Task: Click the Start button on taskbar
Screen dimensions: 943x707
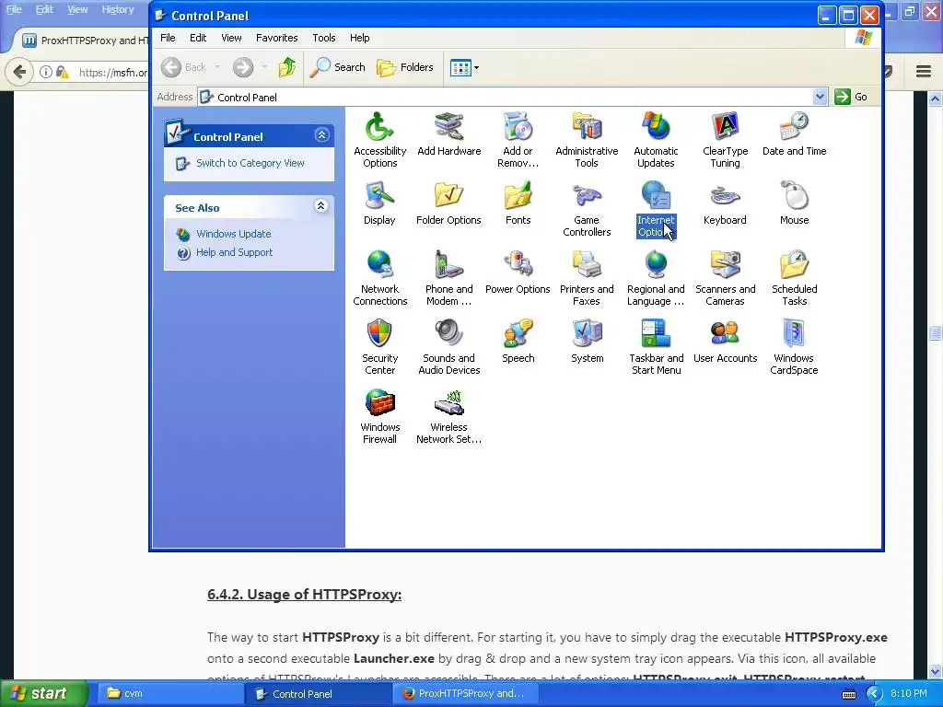Action: point(43,693)
